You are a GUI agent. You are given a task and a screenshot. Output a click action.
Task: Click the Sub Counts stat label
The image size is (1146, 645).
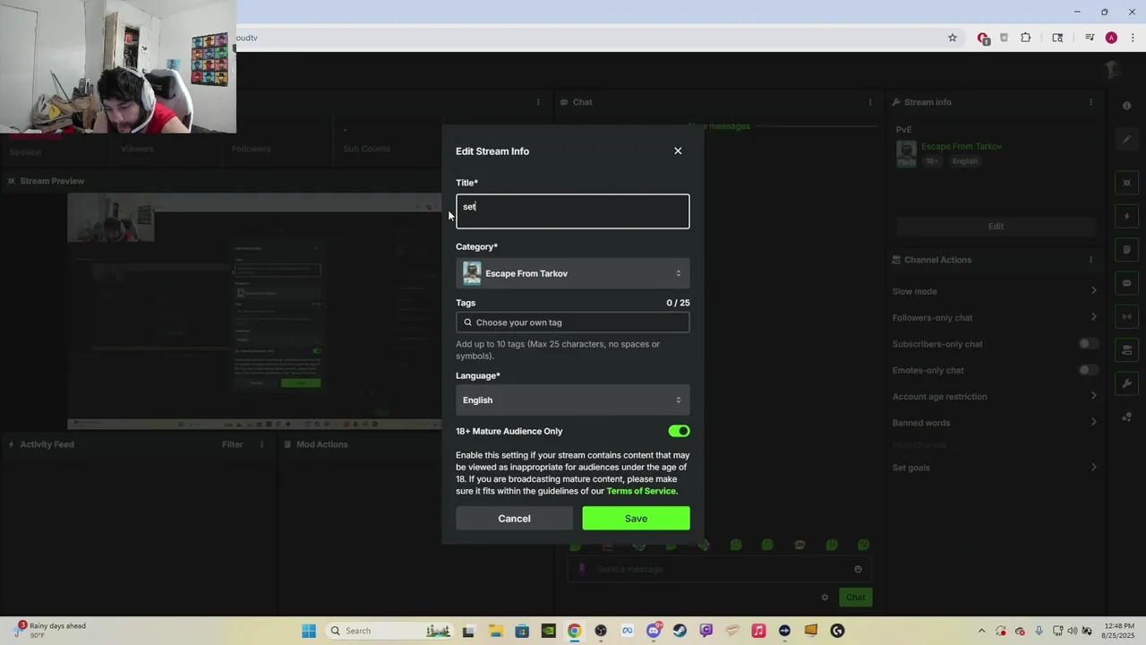366,149
